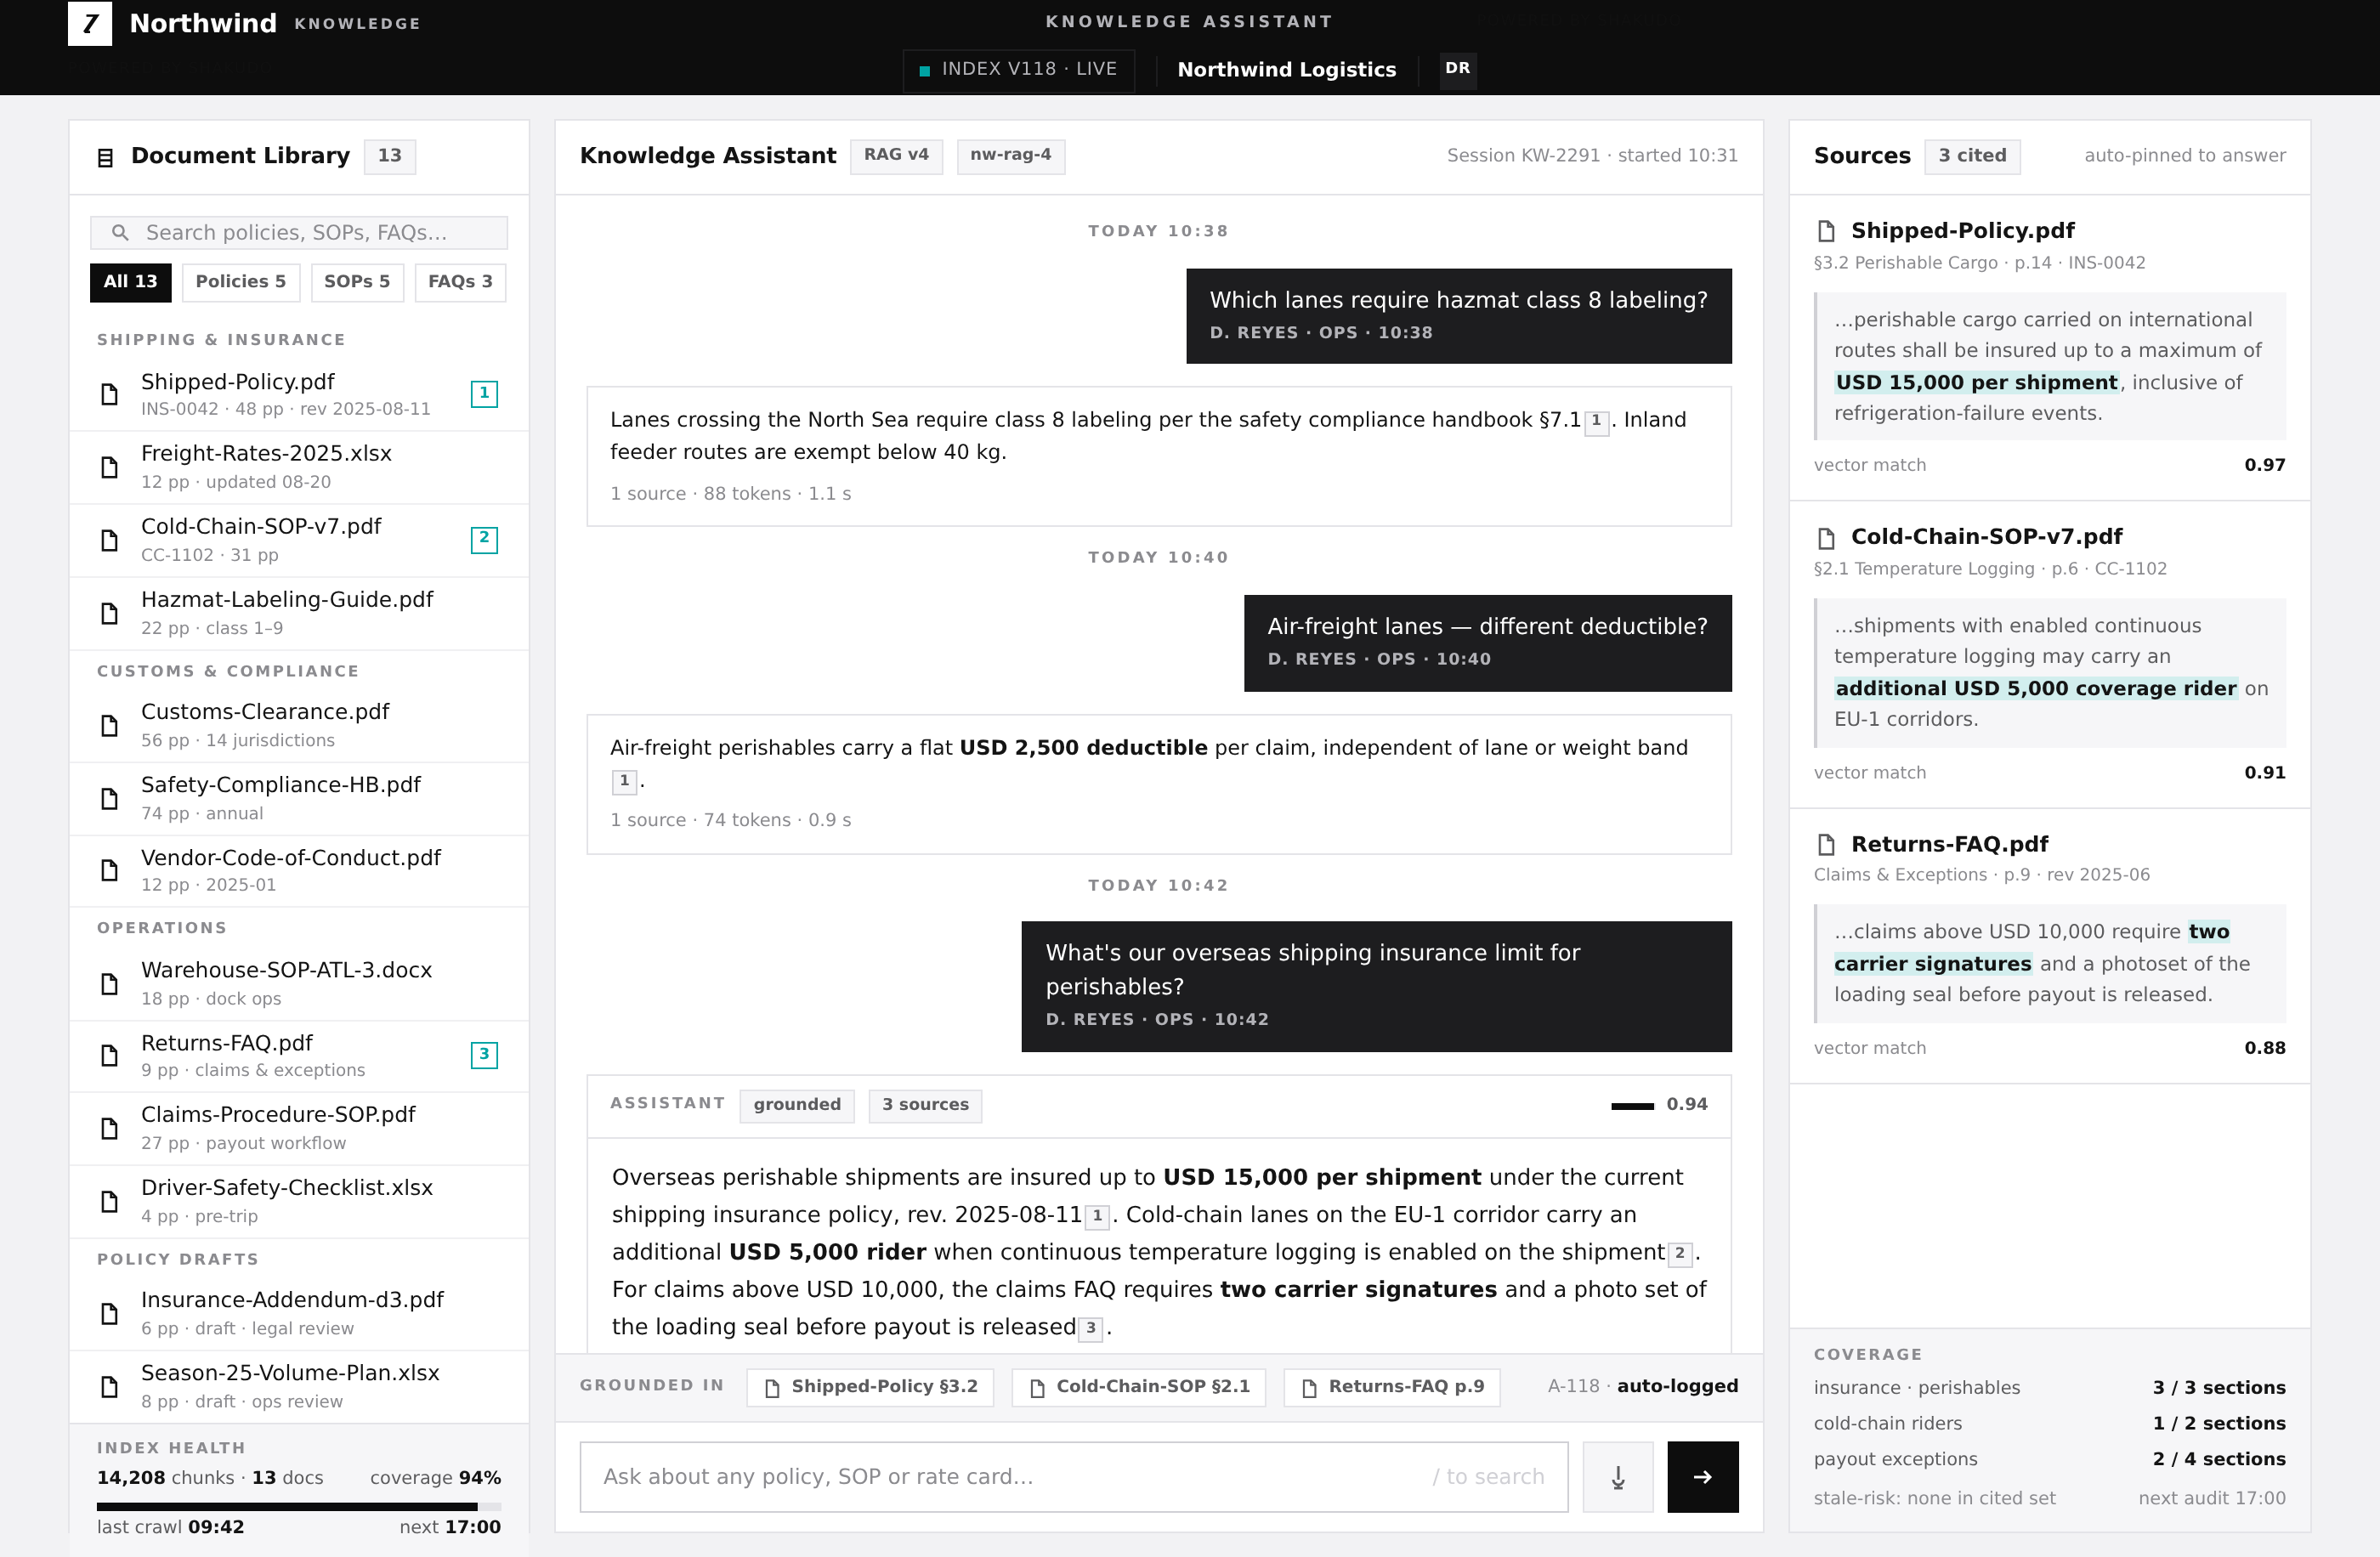Viewport: 2380px width, 1557px height.
Task: Focus the Ask about any policy input
Action: click(x=1073, y=1476)
